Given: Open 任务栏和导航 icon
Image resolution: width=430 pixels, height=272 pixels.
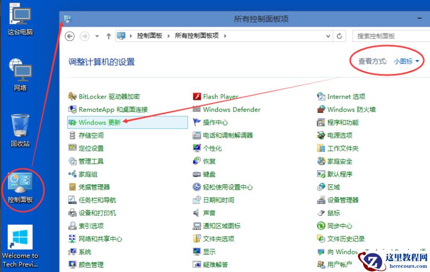Looking at the screenshot, I should [x=72, y=200].
